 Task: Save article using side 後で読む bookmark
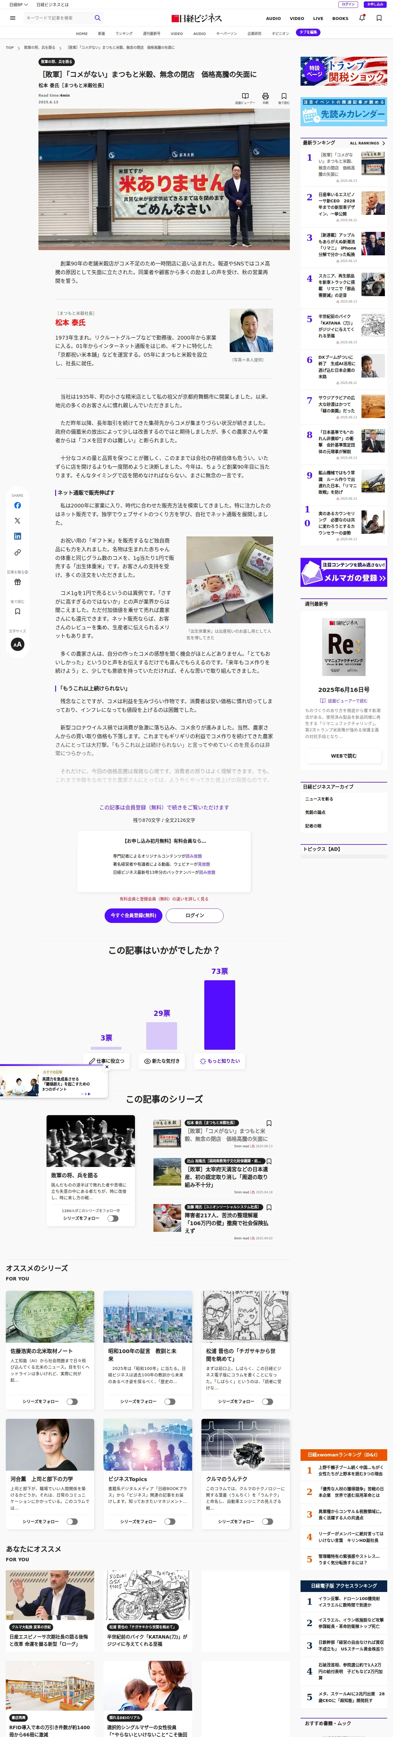(x=18, y=612)
